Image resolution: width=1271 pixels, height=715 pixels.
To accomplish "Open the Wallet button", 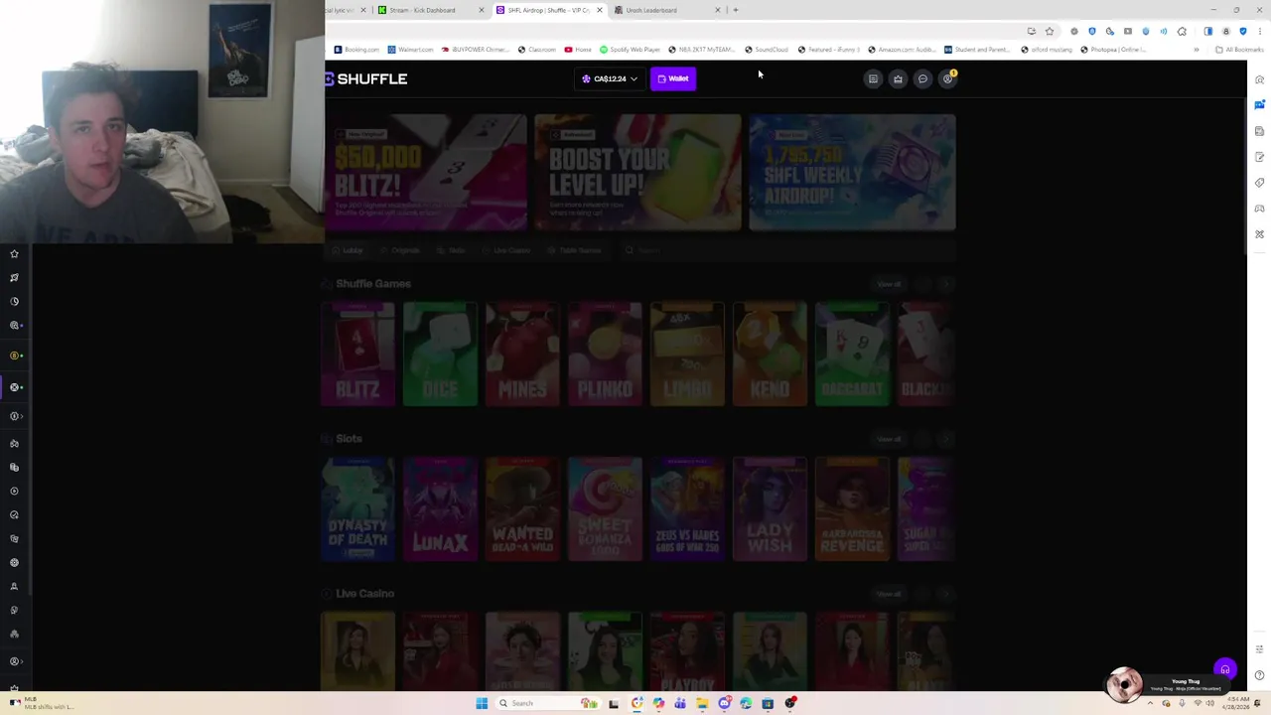I will [673, 78].
